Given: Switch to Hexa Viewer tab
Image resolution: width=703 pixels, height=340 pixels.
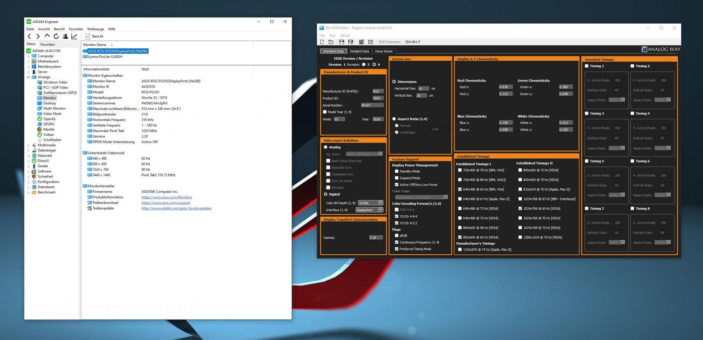Looking at the screenshot, I should 384,51.
